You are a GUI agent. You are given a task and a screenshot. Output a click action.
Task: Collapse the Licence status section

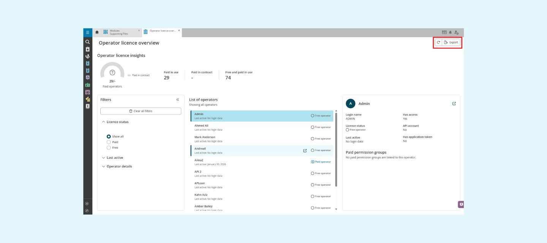coord(115,122)
